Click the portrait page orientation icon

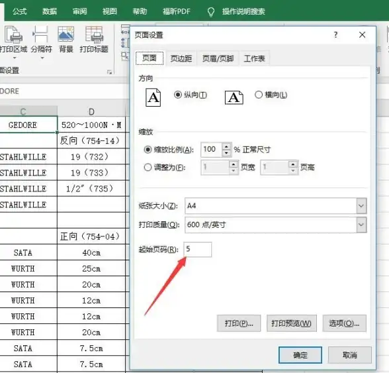(x=153, y=97)
